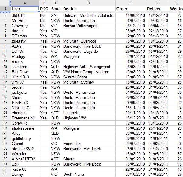Image resolution: width=183 pixels, height=177 pixels.
Task: Select cell with user masev
Action: [25, 62]
